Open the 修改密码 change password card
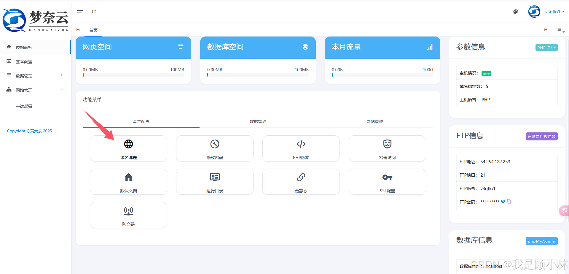569x274 pixels. (x=215, y=148)
